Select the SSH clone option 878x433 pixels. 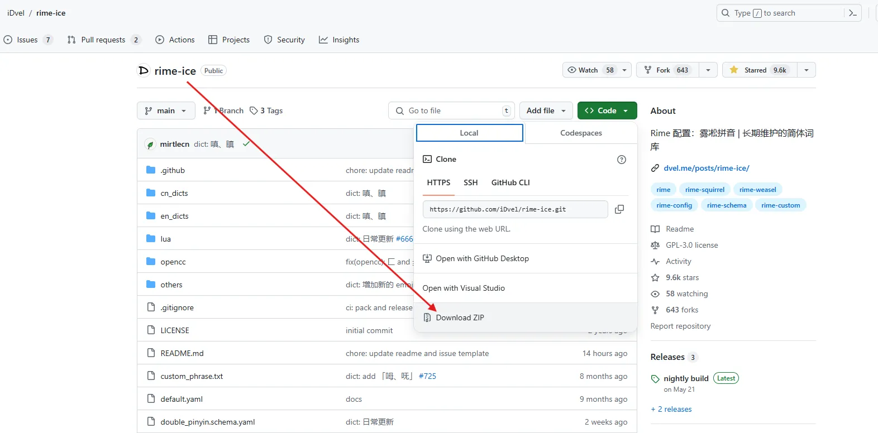471,182
